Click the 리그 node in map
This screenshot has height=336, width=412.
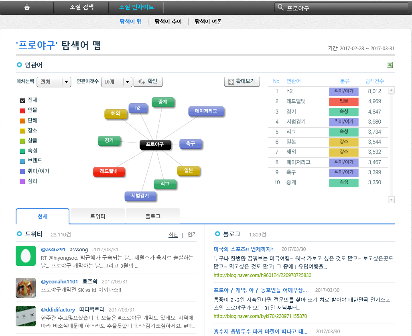165,184
